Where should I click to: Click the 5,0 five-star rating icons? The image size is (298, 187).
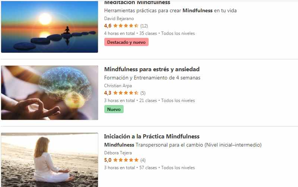(126, 160)
